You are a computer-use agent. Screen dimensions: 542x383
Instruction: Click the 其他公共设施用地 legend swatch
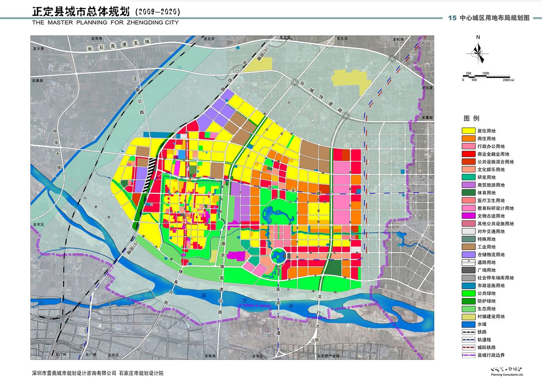point(468,224)
